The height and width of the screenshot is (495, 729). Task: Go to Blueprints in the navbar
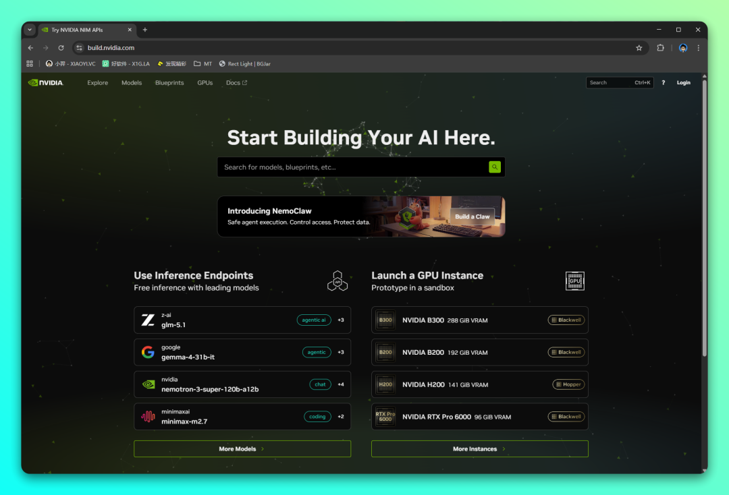pos(169,83)
